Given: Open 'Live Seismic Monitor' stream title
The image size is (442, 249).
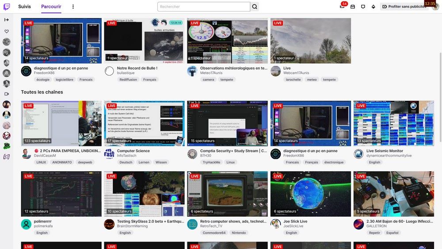Looking at the screenshot, I should tap(385, 150).
